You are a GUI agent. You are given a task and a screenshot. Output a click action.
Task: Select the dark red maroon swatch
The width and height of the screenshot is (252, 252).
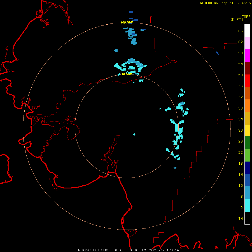(247, 68)
